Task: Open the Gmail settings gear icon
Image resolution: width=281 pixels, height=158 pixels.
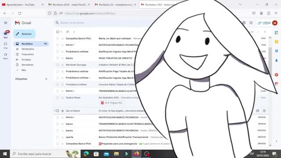Action: [244, 23]
